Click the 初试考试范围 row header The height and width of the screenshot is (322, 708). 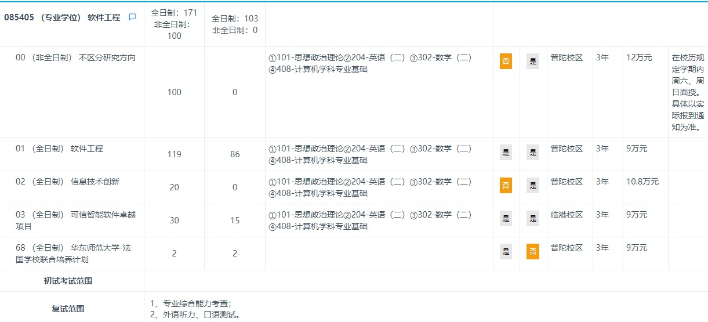[x=68, y=281]
